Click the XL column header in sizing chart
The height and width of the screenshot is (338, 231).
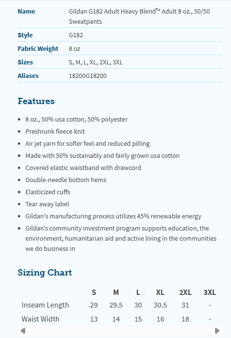pyautogui.click(x=160, y=292)
